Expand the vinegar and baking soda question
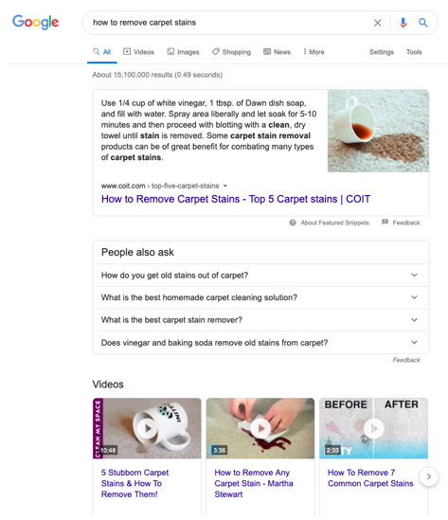Screen dimensions: 448x520 (260, 342)
